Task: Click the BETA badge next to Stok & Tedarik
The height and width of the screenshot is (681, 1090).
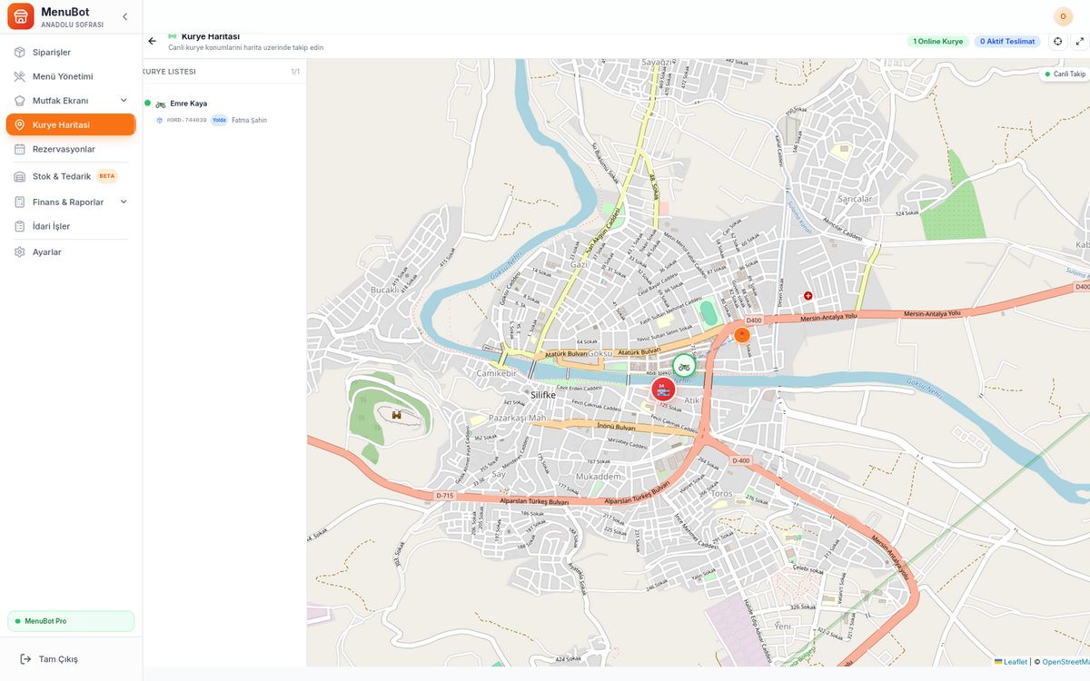Action: click(107, 176)
